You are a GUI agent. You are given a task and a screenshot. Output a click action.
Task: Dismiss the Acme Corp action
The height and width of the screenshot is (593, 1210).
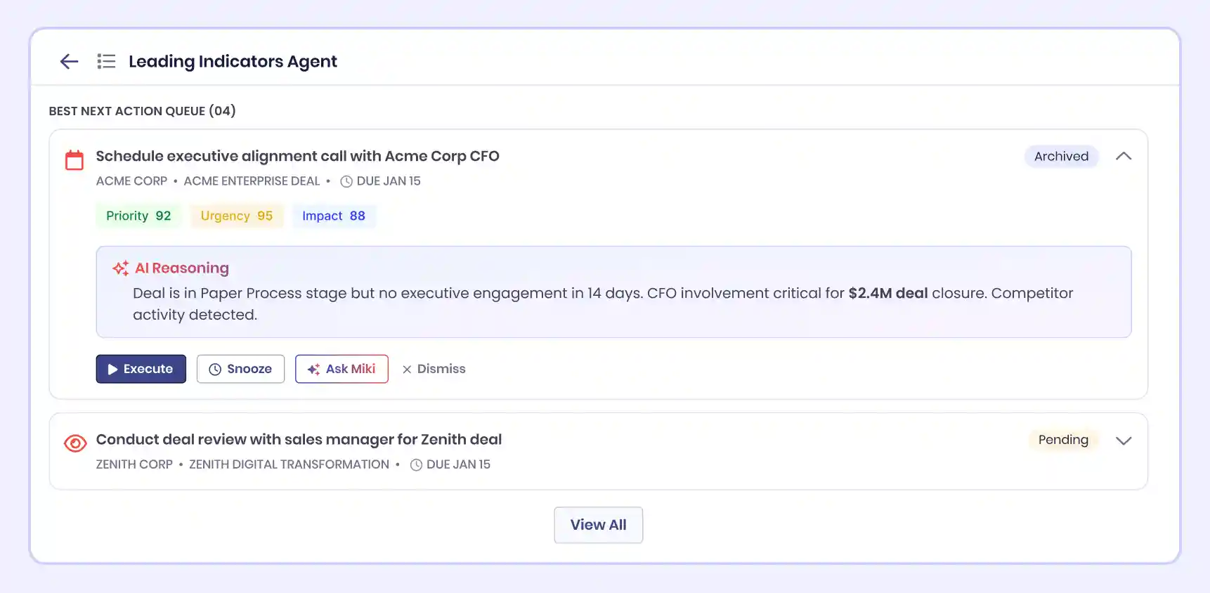(434, 369)
